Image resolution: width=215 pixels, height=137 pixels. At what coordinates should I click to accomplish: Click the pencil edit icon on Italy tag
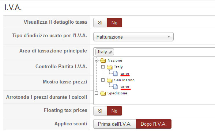click(x=111, y=52)
